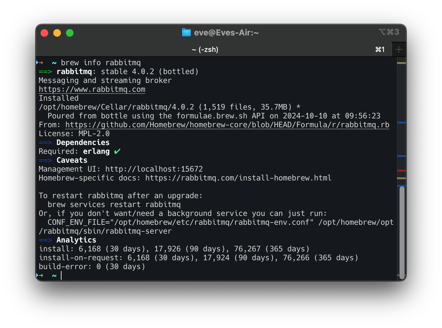Click the bold rabbitmq heading text
Viewport: 442px width, 328px height.
pos(74,72)
